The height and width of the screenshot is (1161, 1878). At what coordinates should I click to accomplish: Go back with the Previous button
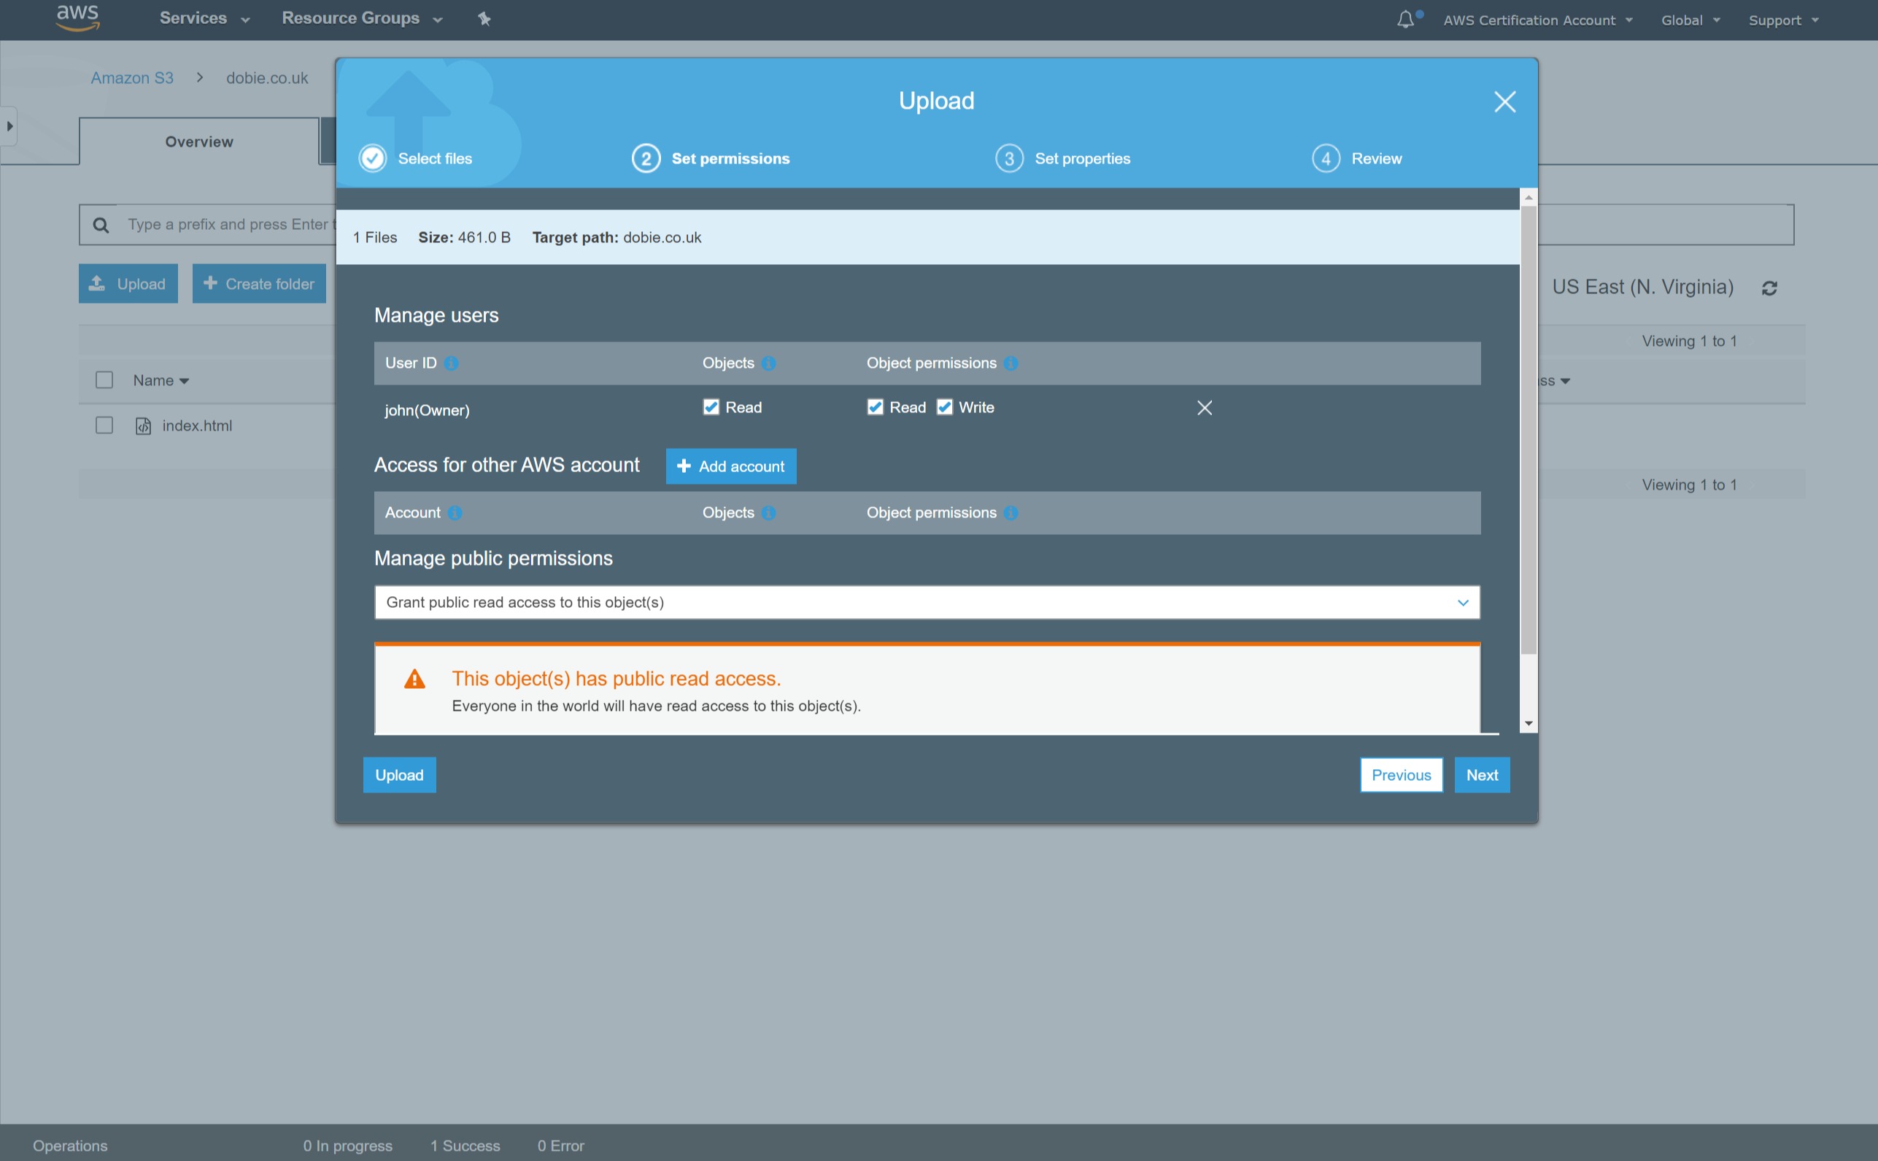click(x=1400, y=775)
